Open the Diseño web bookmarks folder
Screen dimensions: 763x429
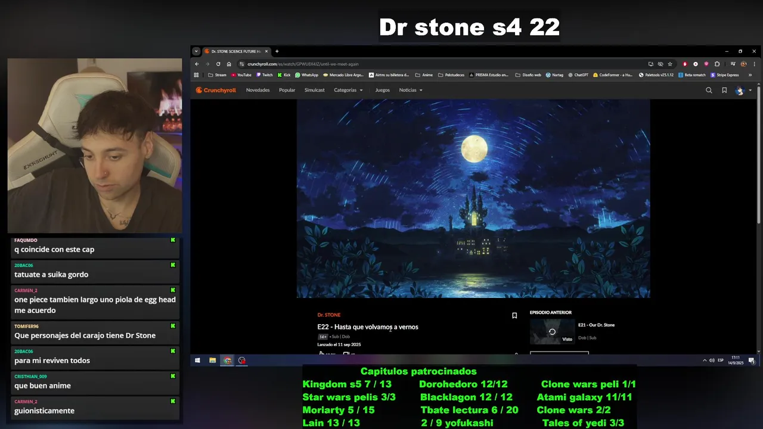click(x=528, y=75)
